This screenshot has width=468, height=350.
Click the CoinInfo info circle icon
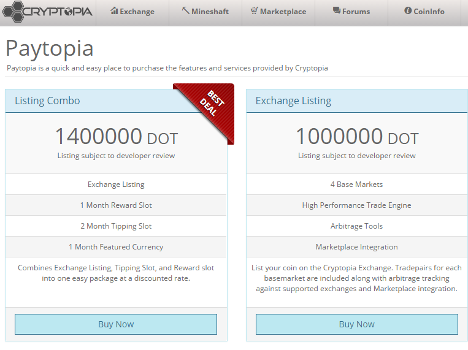tap(408, 11)
